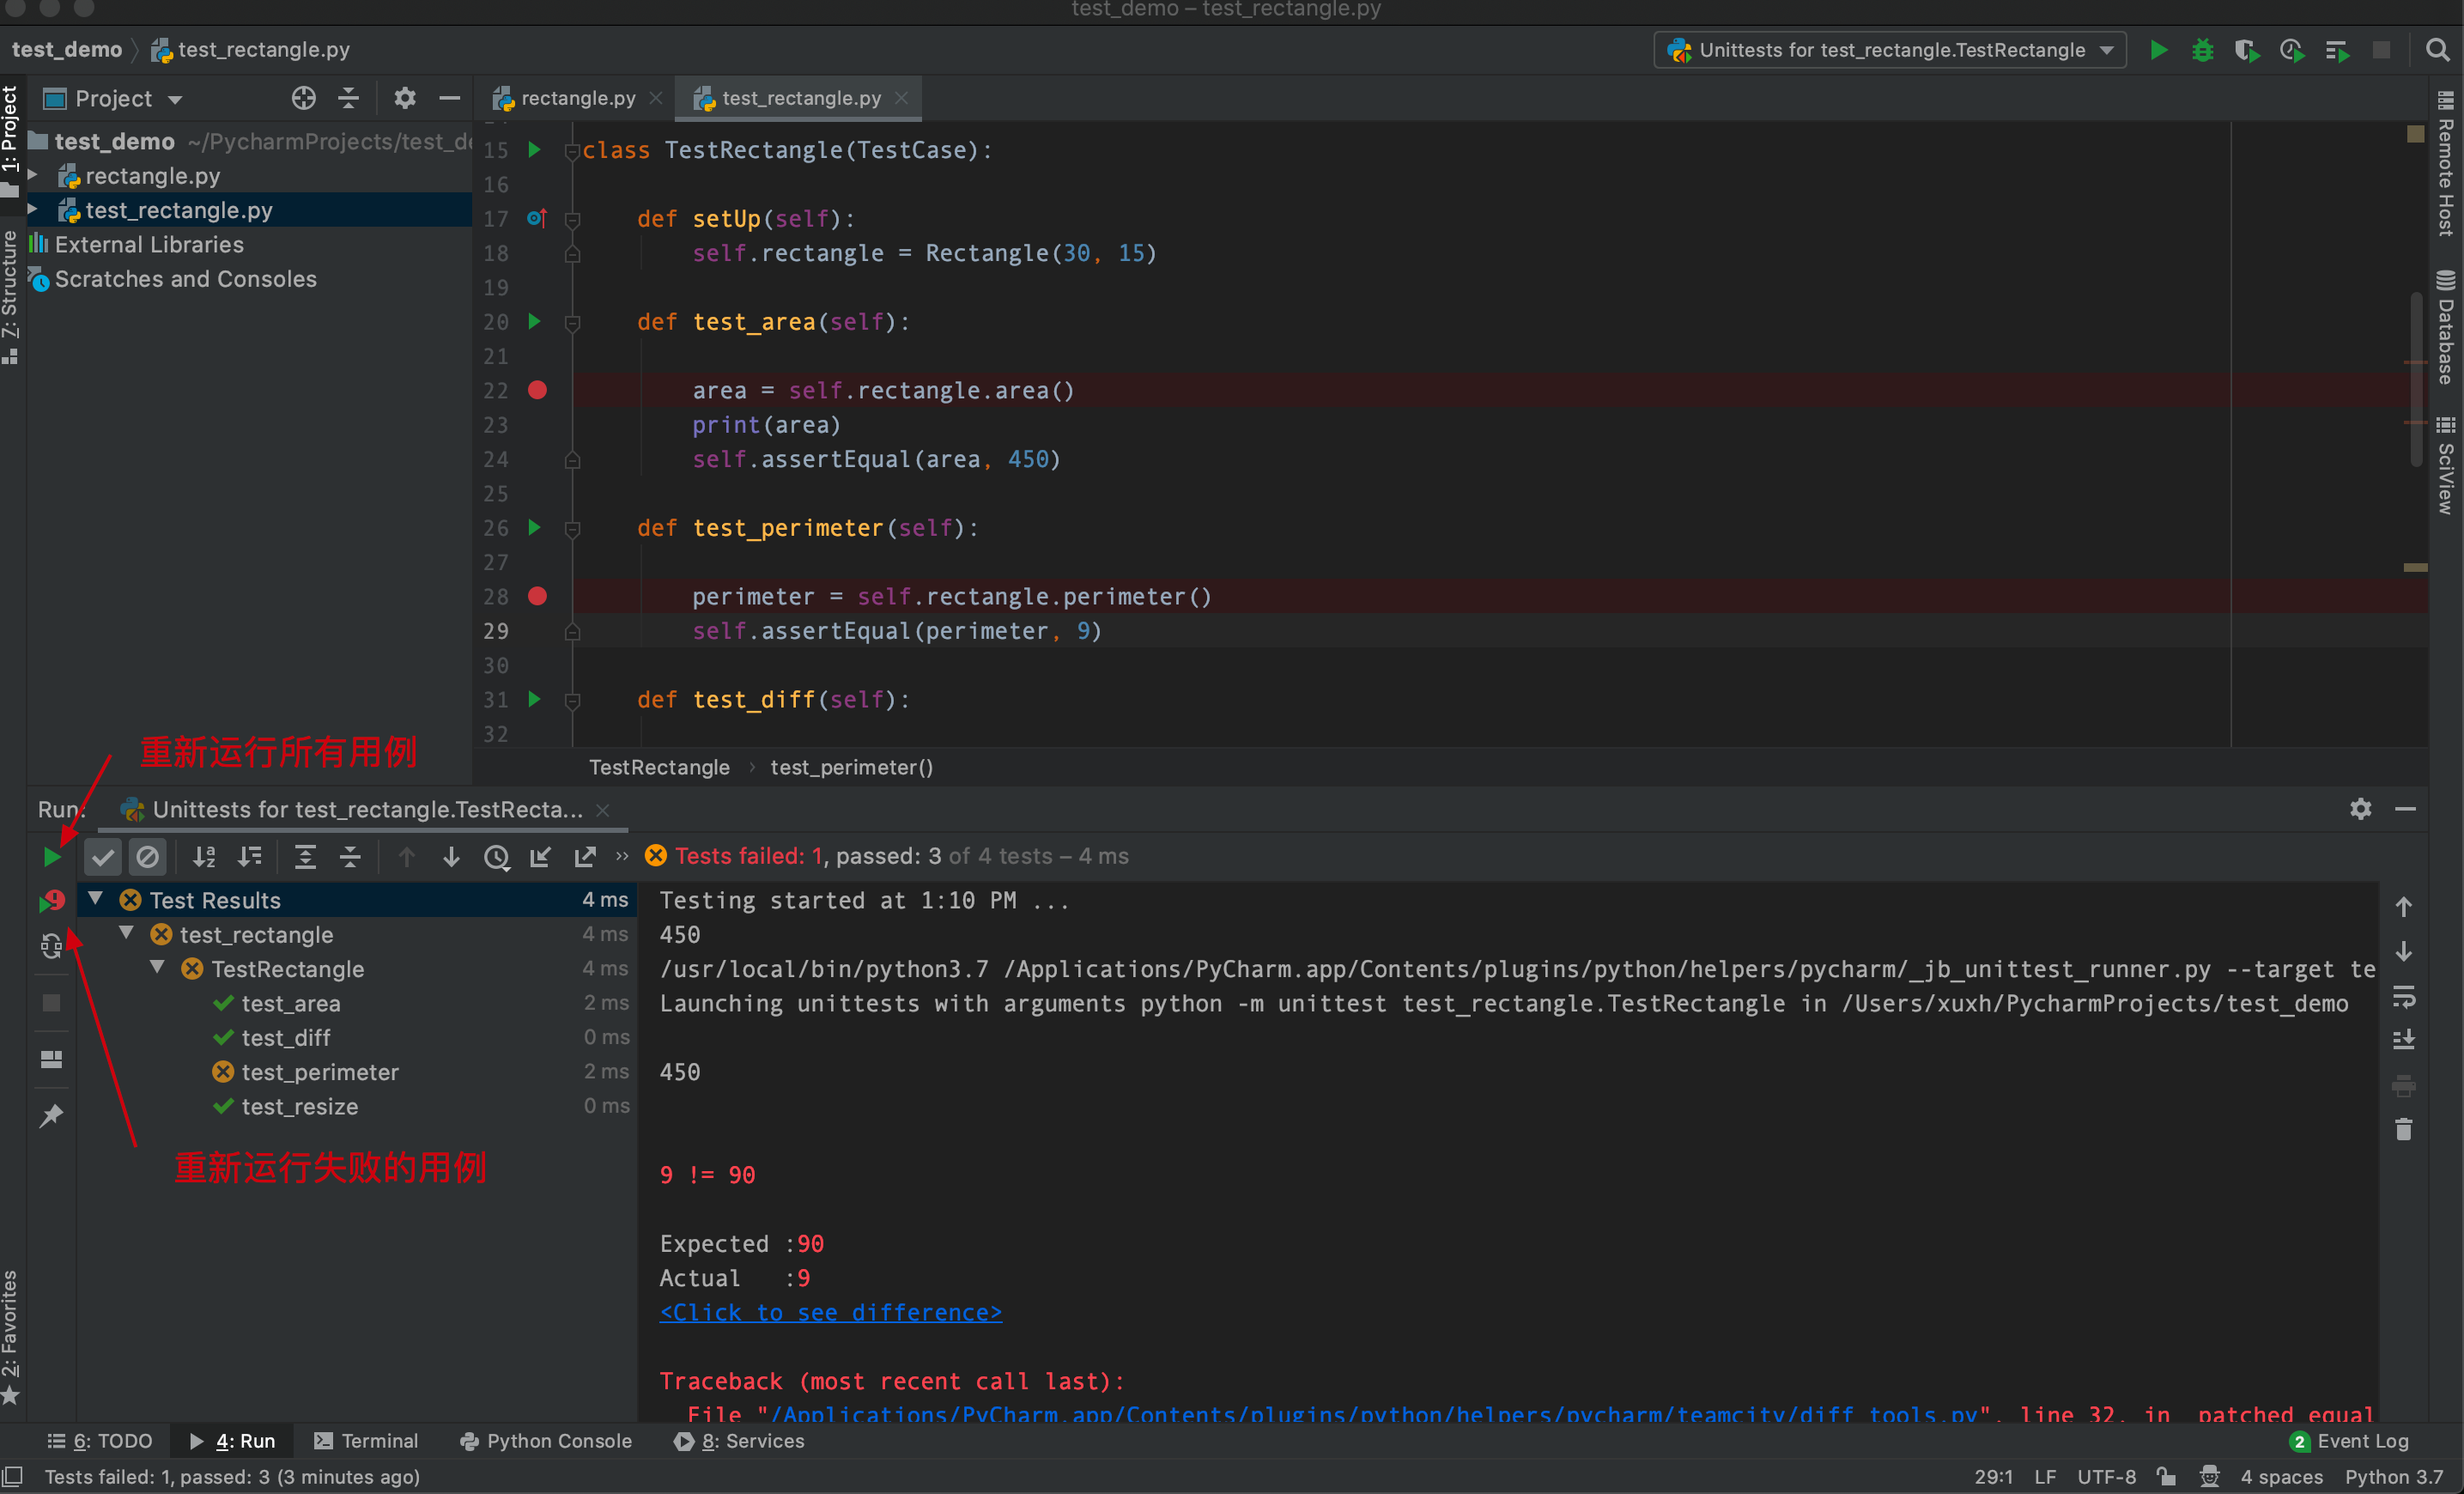Click the setUp override gutter marker
This screenshot has width=2464, height=1494.
(x=536, y=218)
